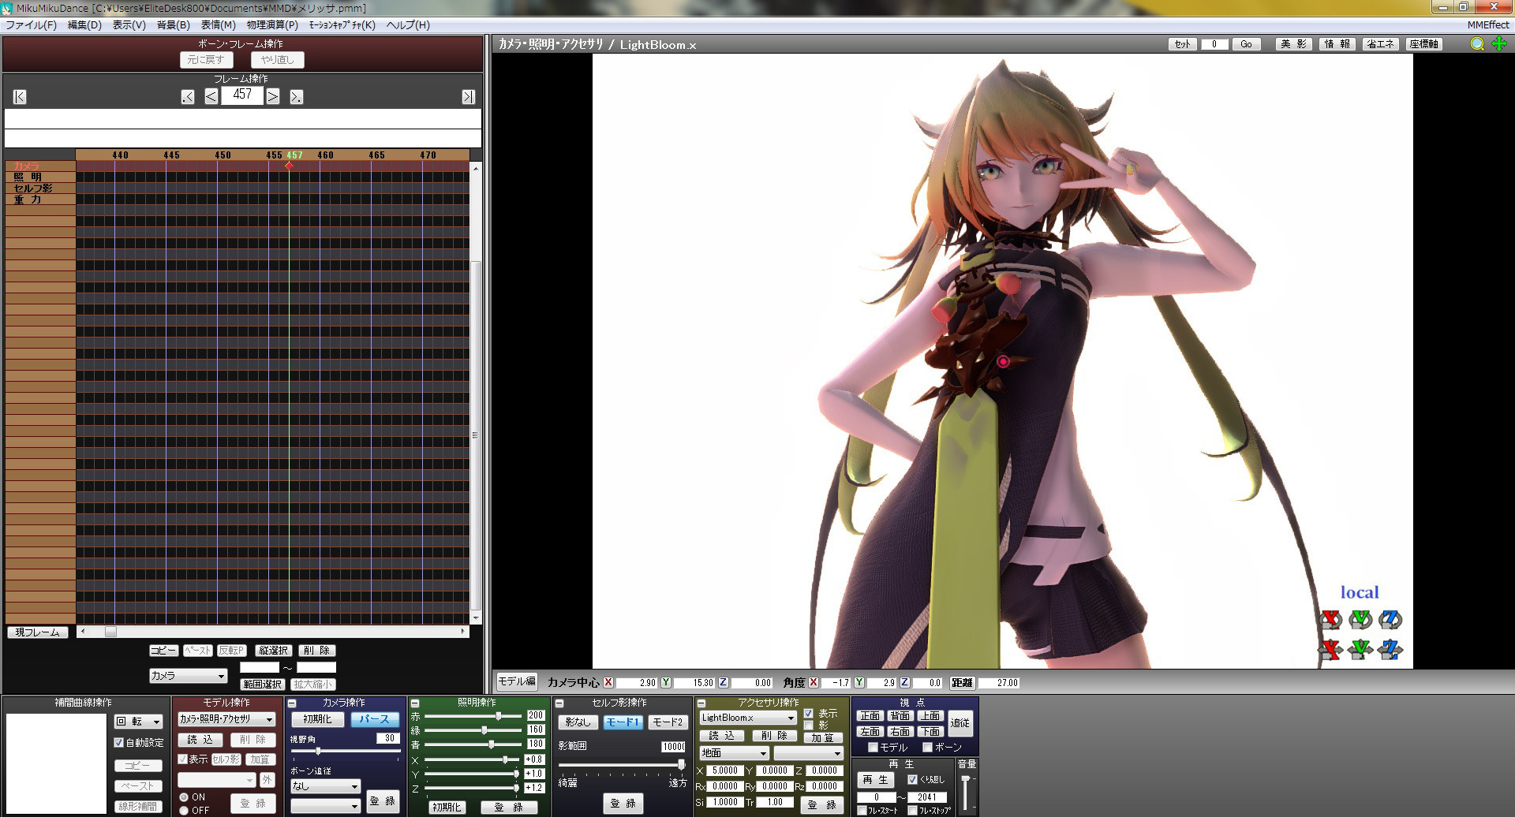Click camera center Y lock icon

[x=666, y=683]
